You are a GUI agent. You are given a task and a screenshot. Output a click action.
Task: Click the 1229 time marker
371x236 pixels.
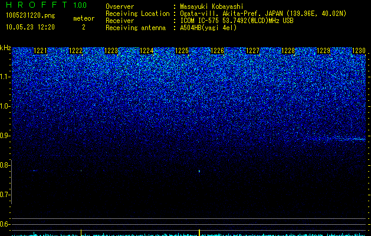point(323,51)
